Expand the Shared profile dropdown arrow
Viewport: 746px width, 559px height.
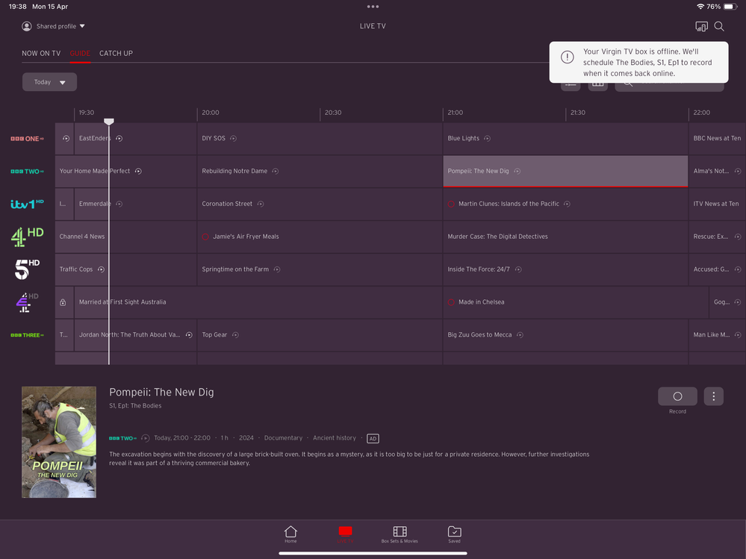(x=82, y=26)
